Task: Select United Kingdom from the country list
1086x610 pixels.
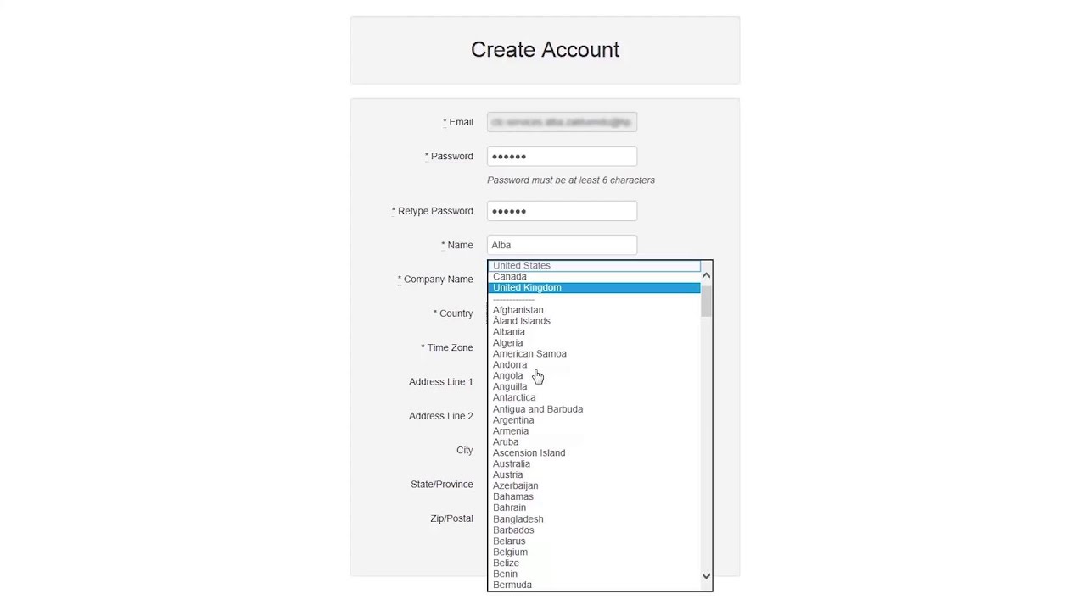Action: (527, 288)
